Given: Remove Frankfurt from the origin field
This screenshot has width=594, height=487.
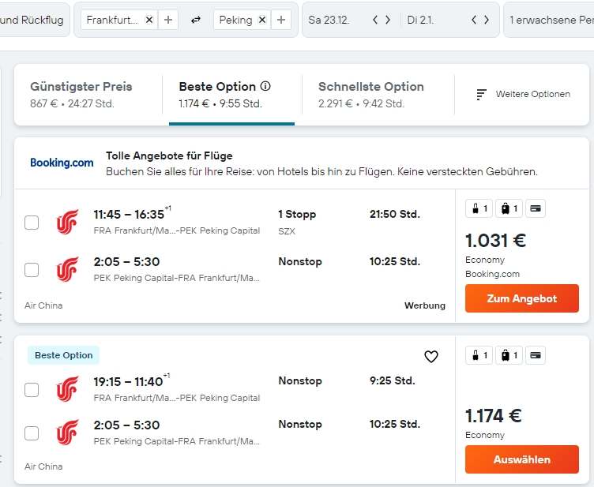Looking at the screenshot, I should [x=149, y=20].
